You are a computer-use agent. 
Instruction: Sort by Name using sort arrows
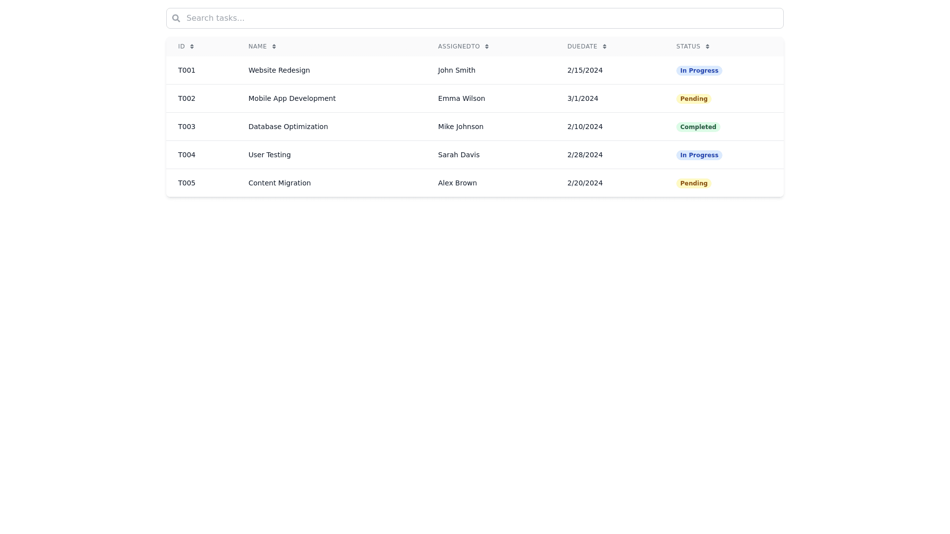click(274, 46)
